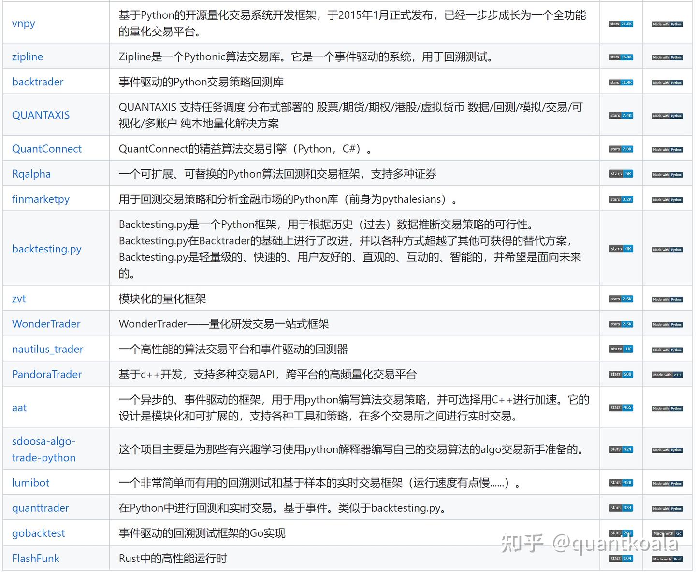The image size is (696, 574).
Task: Click the Made with c++ badge for PandoraTrader
Action: click(x=667, y=374)
